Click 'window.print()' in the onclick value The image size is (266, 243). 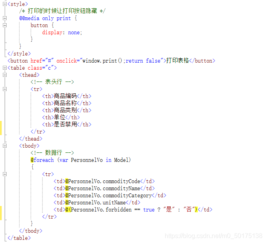coord(102,61)
